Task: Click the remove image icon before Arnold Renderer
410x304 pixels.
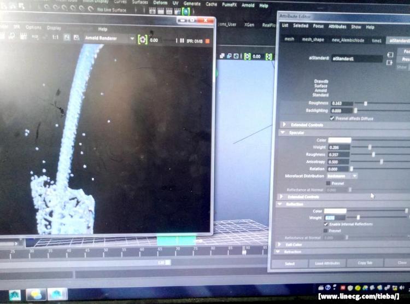Action: click(x=77, y=38)
